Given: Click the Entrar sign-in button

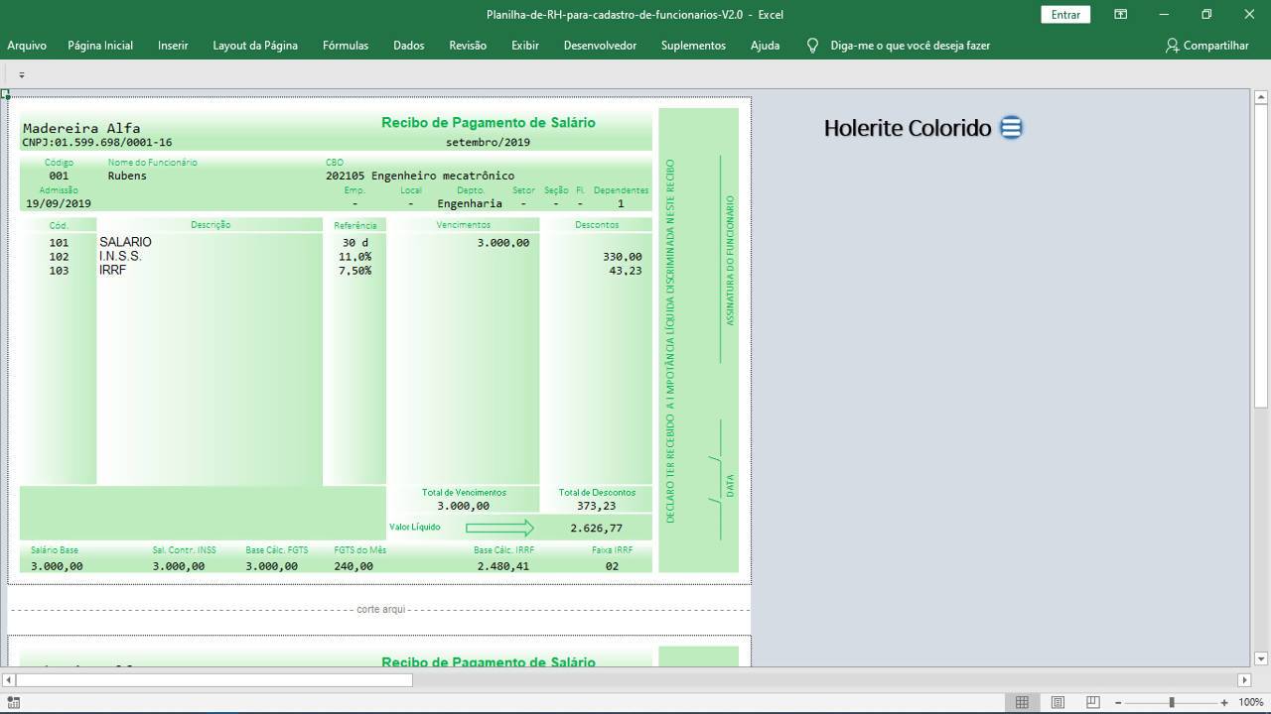Looking at the screenshot, I should 1065,14.
